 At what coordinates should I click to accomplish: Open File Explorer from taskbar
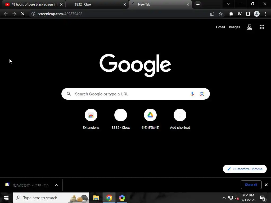click(x=96, y=198)
